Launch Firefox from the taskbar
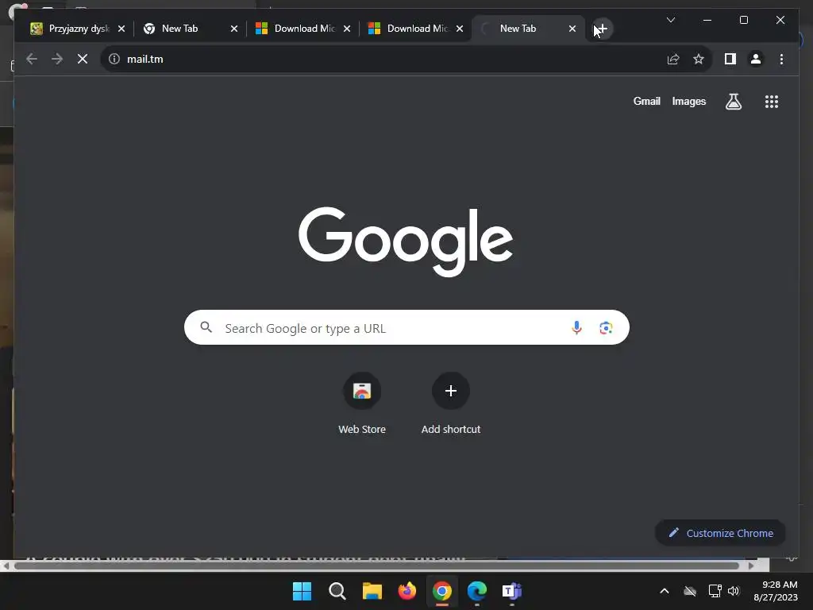 (x=407, y=591)
